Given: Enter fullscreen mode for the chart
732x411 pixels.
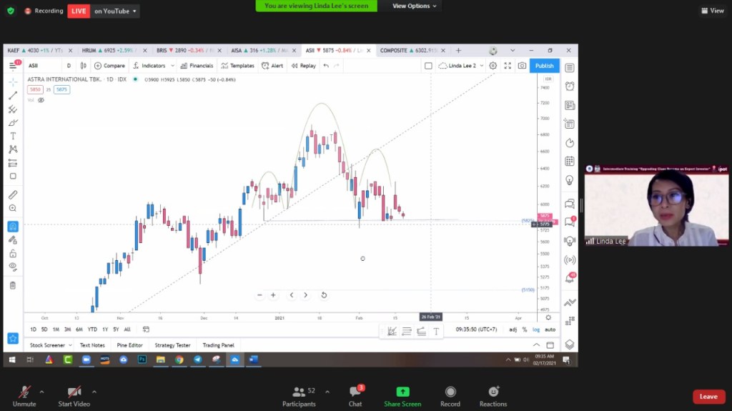Looking at the screenshot, I should (x=508, y=66).
